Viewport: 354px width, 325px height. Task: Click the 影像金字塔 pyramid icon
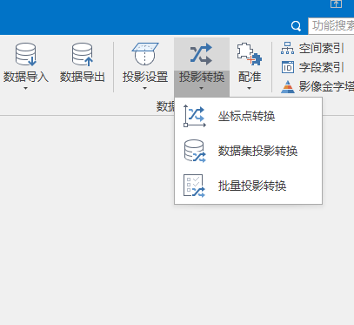pos(288,86)
